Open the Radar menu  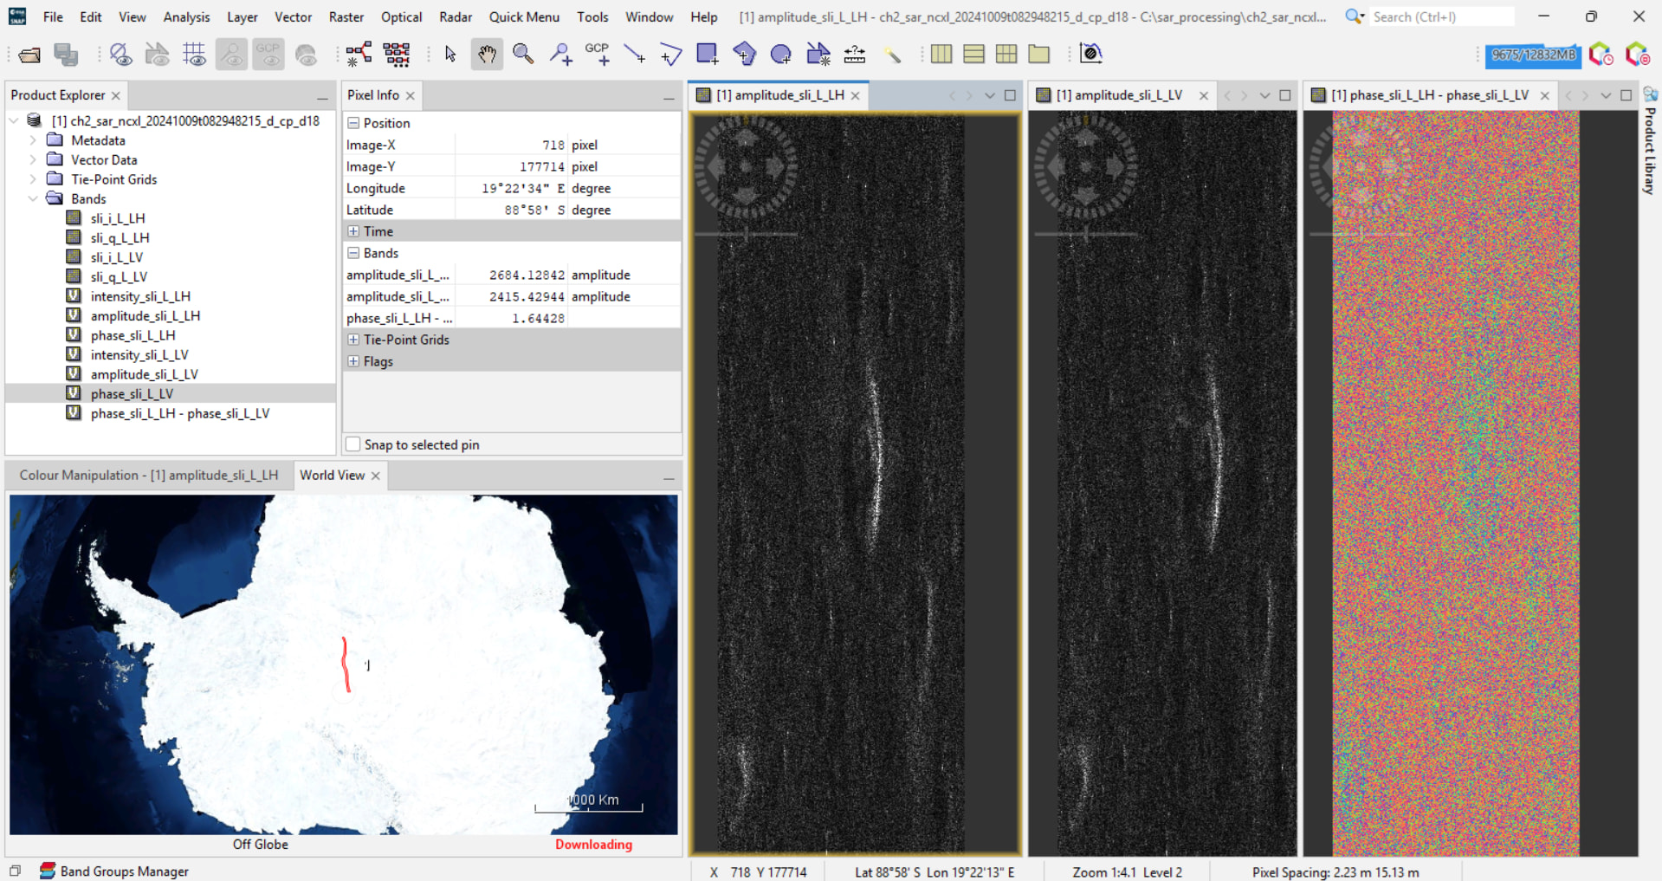point(456,16)
